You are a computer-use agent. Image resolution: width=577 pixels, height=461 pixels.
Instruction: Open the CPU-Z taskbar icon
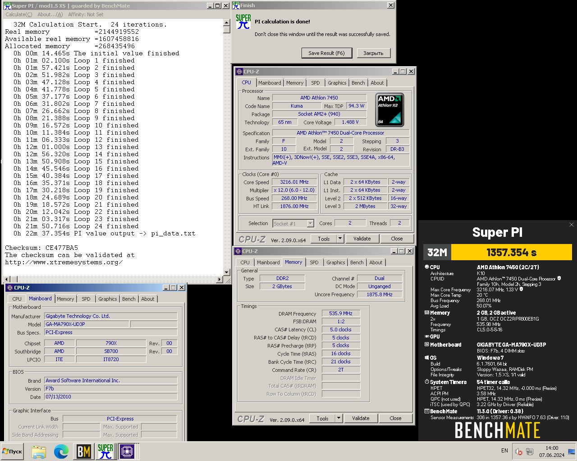coord(127,451)
